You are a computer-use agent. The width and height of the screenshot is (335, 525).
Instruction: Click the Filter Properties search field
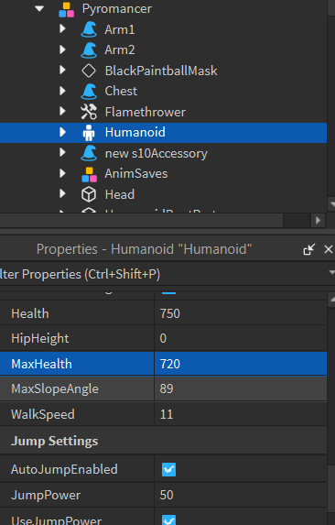[x=164, y=274]
